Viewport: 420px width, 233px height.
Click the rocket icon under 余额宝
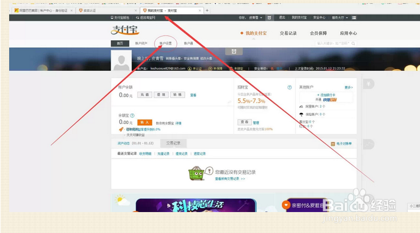121,129
